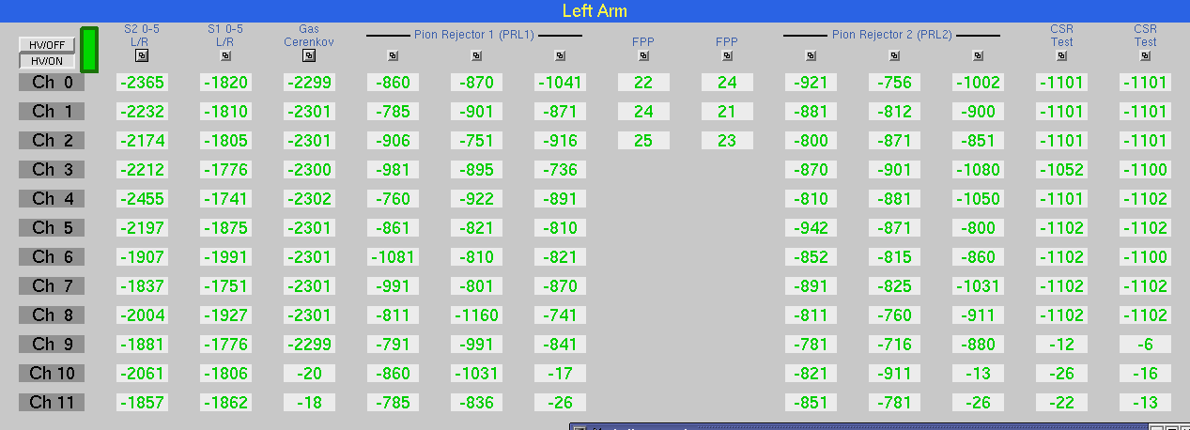This screenshot has width=1190, height=430.
Task: Select the Ch 10 row label
Action: tap(52, 374)
